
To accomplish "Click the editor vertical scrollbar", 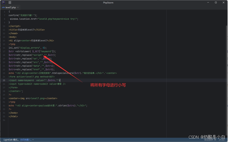I will 227,81.
